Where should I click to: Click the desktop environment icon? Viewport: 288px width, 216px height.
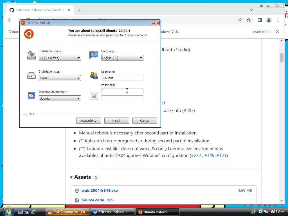coord(31,95)
